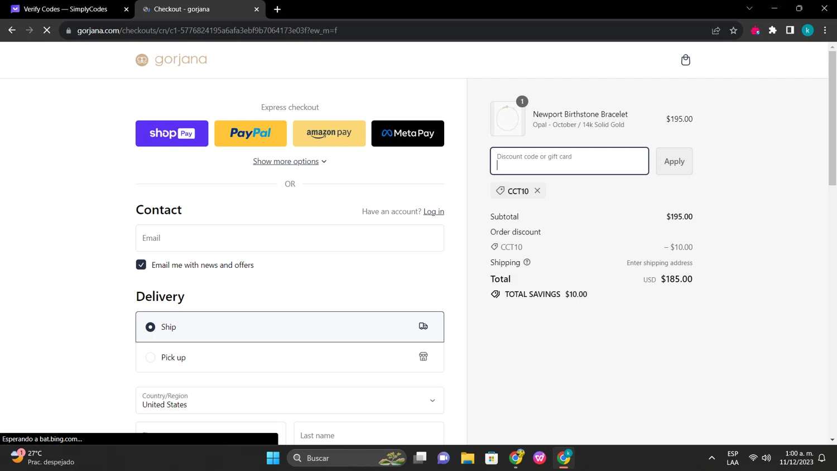Open the tab search dropdown arrow
The image size is (837, 471).
coord(749,8)
